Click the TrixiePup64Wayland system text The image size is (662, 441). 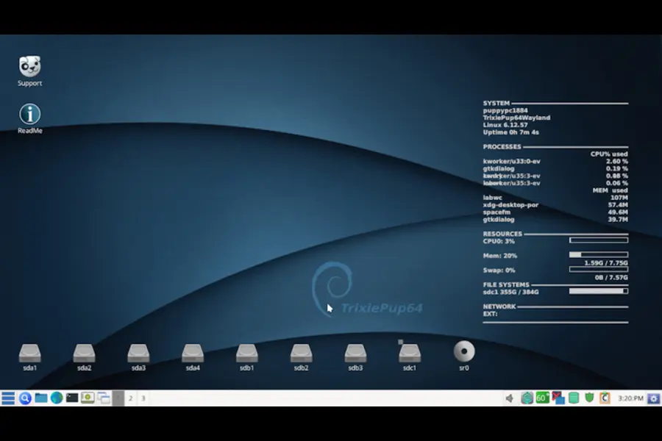click(x=517, y=118)
